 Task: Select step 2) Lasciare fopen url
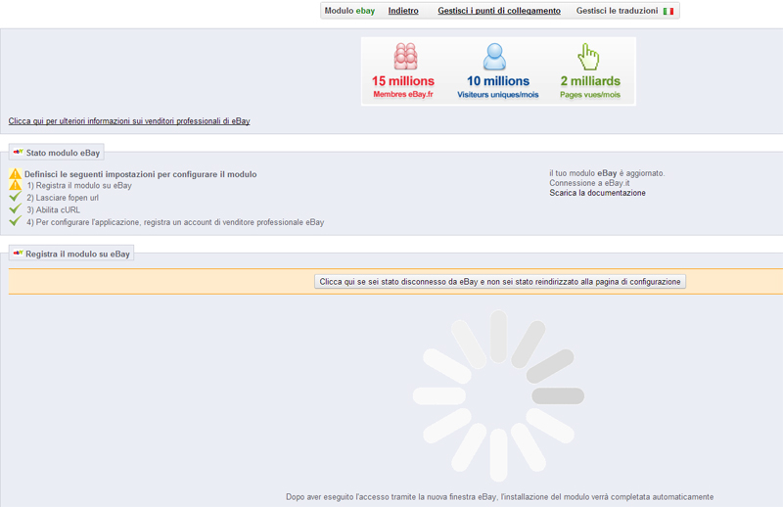pyautogui.click(x=63, y=198)
